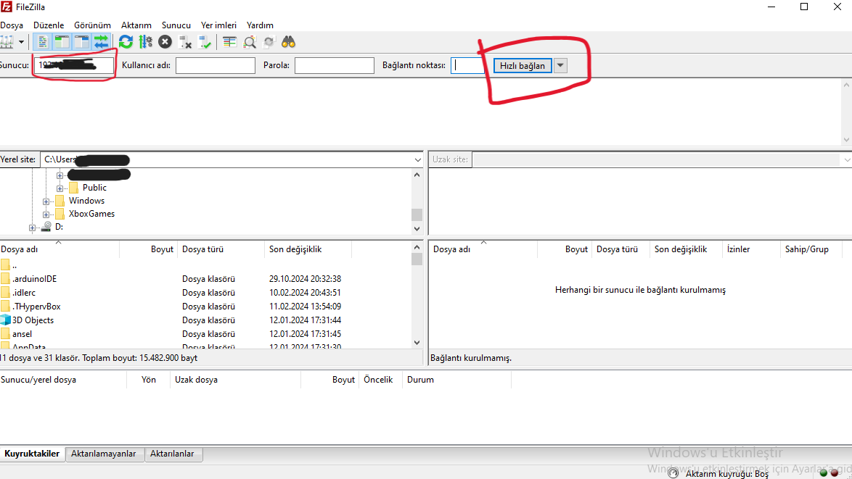Focus the Kullanıcı adı field

(215, 65)
